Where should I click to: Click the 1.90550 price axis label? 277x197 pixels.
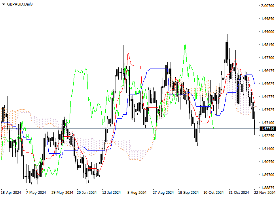(268, 162)
